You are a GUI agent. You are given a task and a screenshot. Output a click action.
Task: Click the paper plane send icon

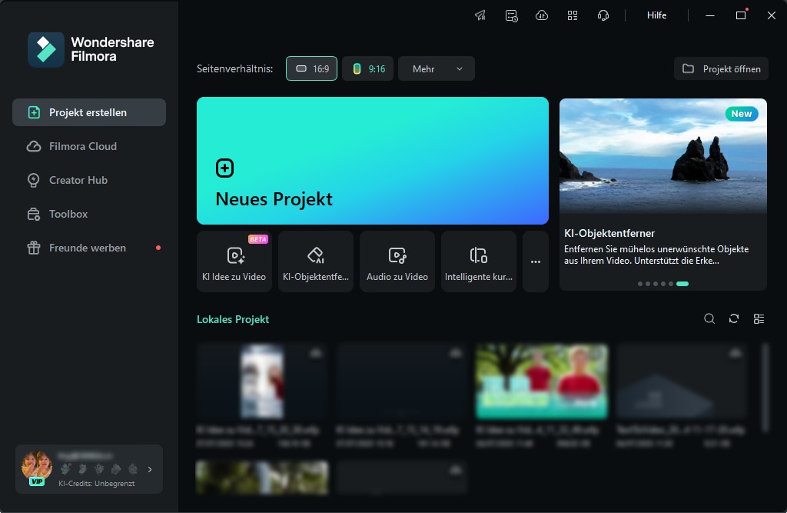tap(480, 15)
